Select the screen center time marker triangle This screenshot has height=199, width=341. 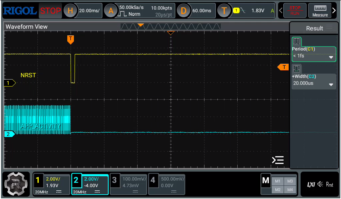tap(171, 33)
